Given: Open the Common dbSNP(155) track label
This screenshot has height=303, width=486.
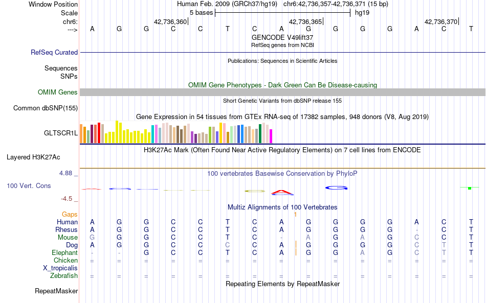Looking at the screenshot, I should [45, 108].
